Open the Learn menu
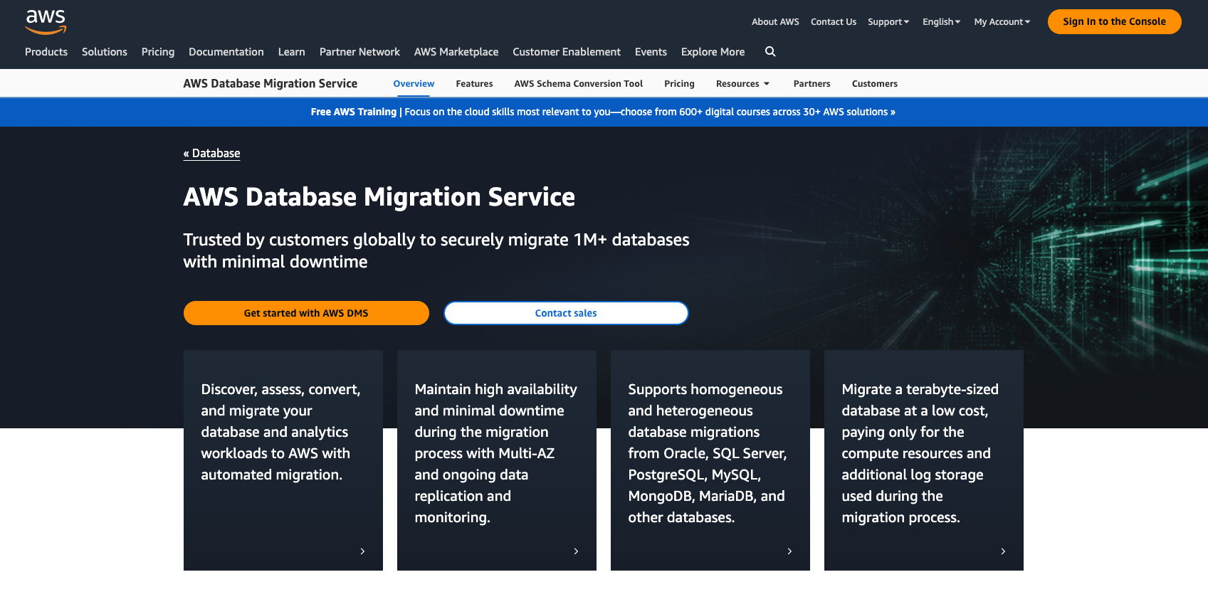 point(292,52)
